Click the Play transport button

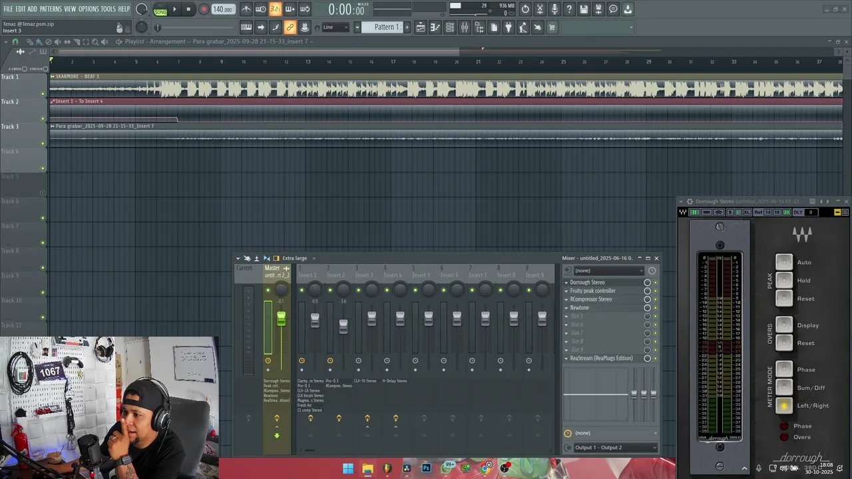point(175,9)
